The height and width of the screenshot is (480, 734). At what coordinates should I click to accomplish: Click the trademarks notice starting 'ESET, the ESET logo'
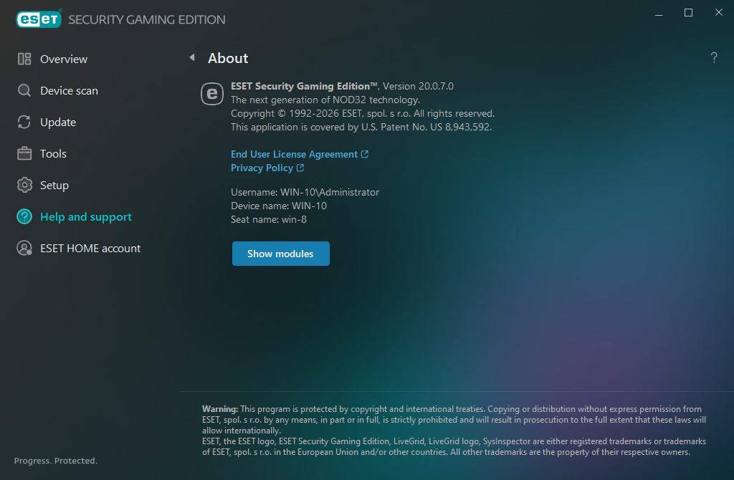coord(454,446)
